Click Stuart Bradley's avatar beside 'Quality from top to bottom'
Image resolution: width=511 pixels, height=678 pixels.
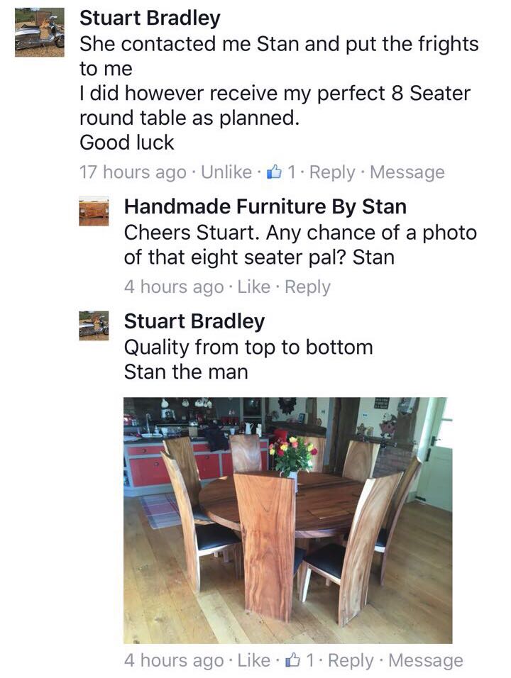[94, 326]
